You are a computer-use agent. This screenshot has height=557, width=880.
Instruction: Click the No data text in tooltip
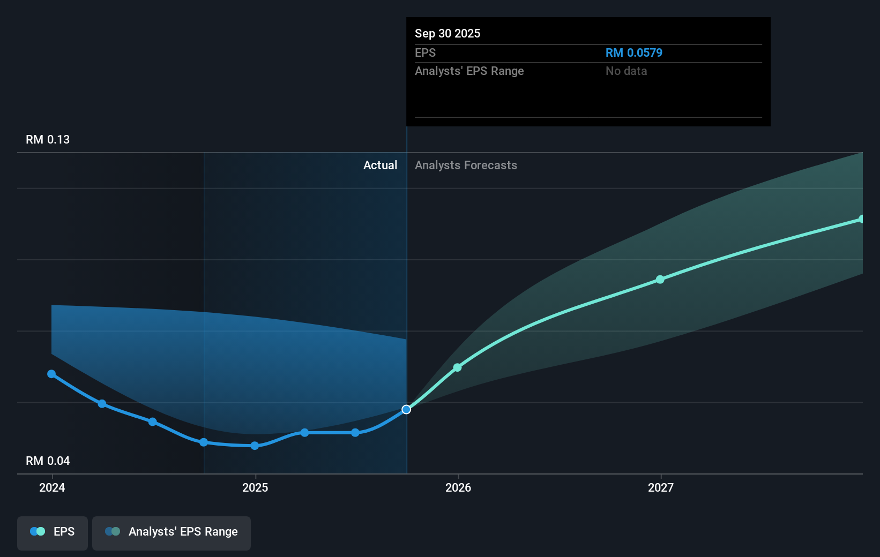click(x=625, y=71)
